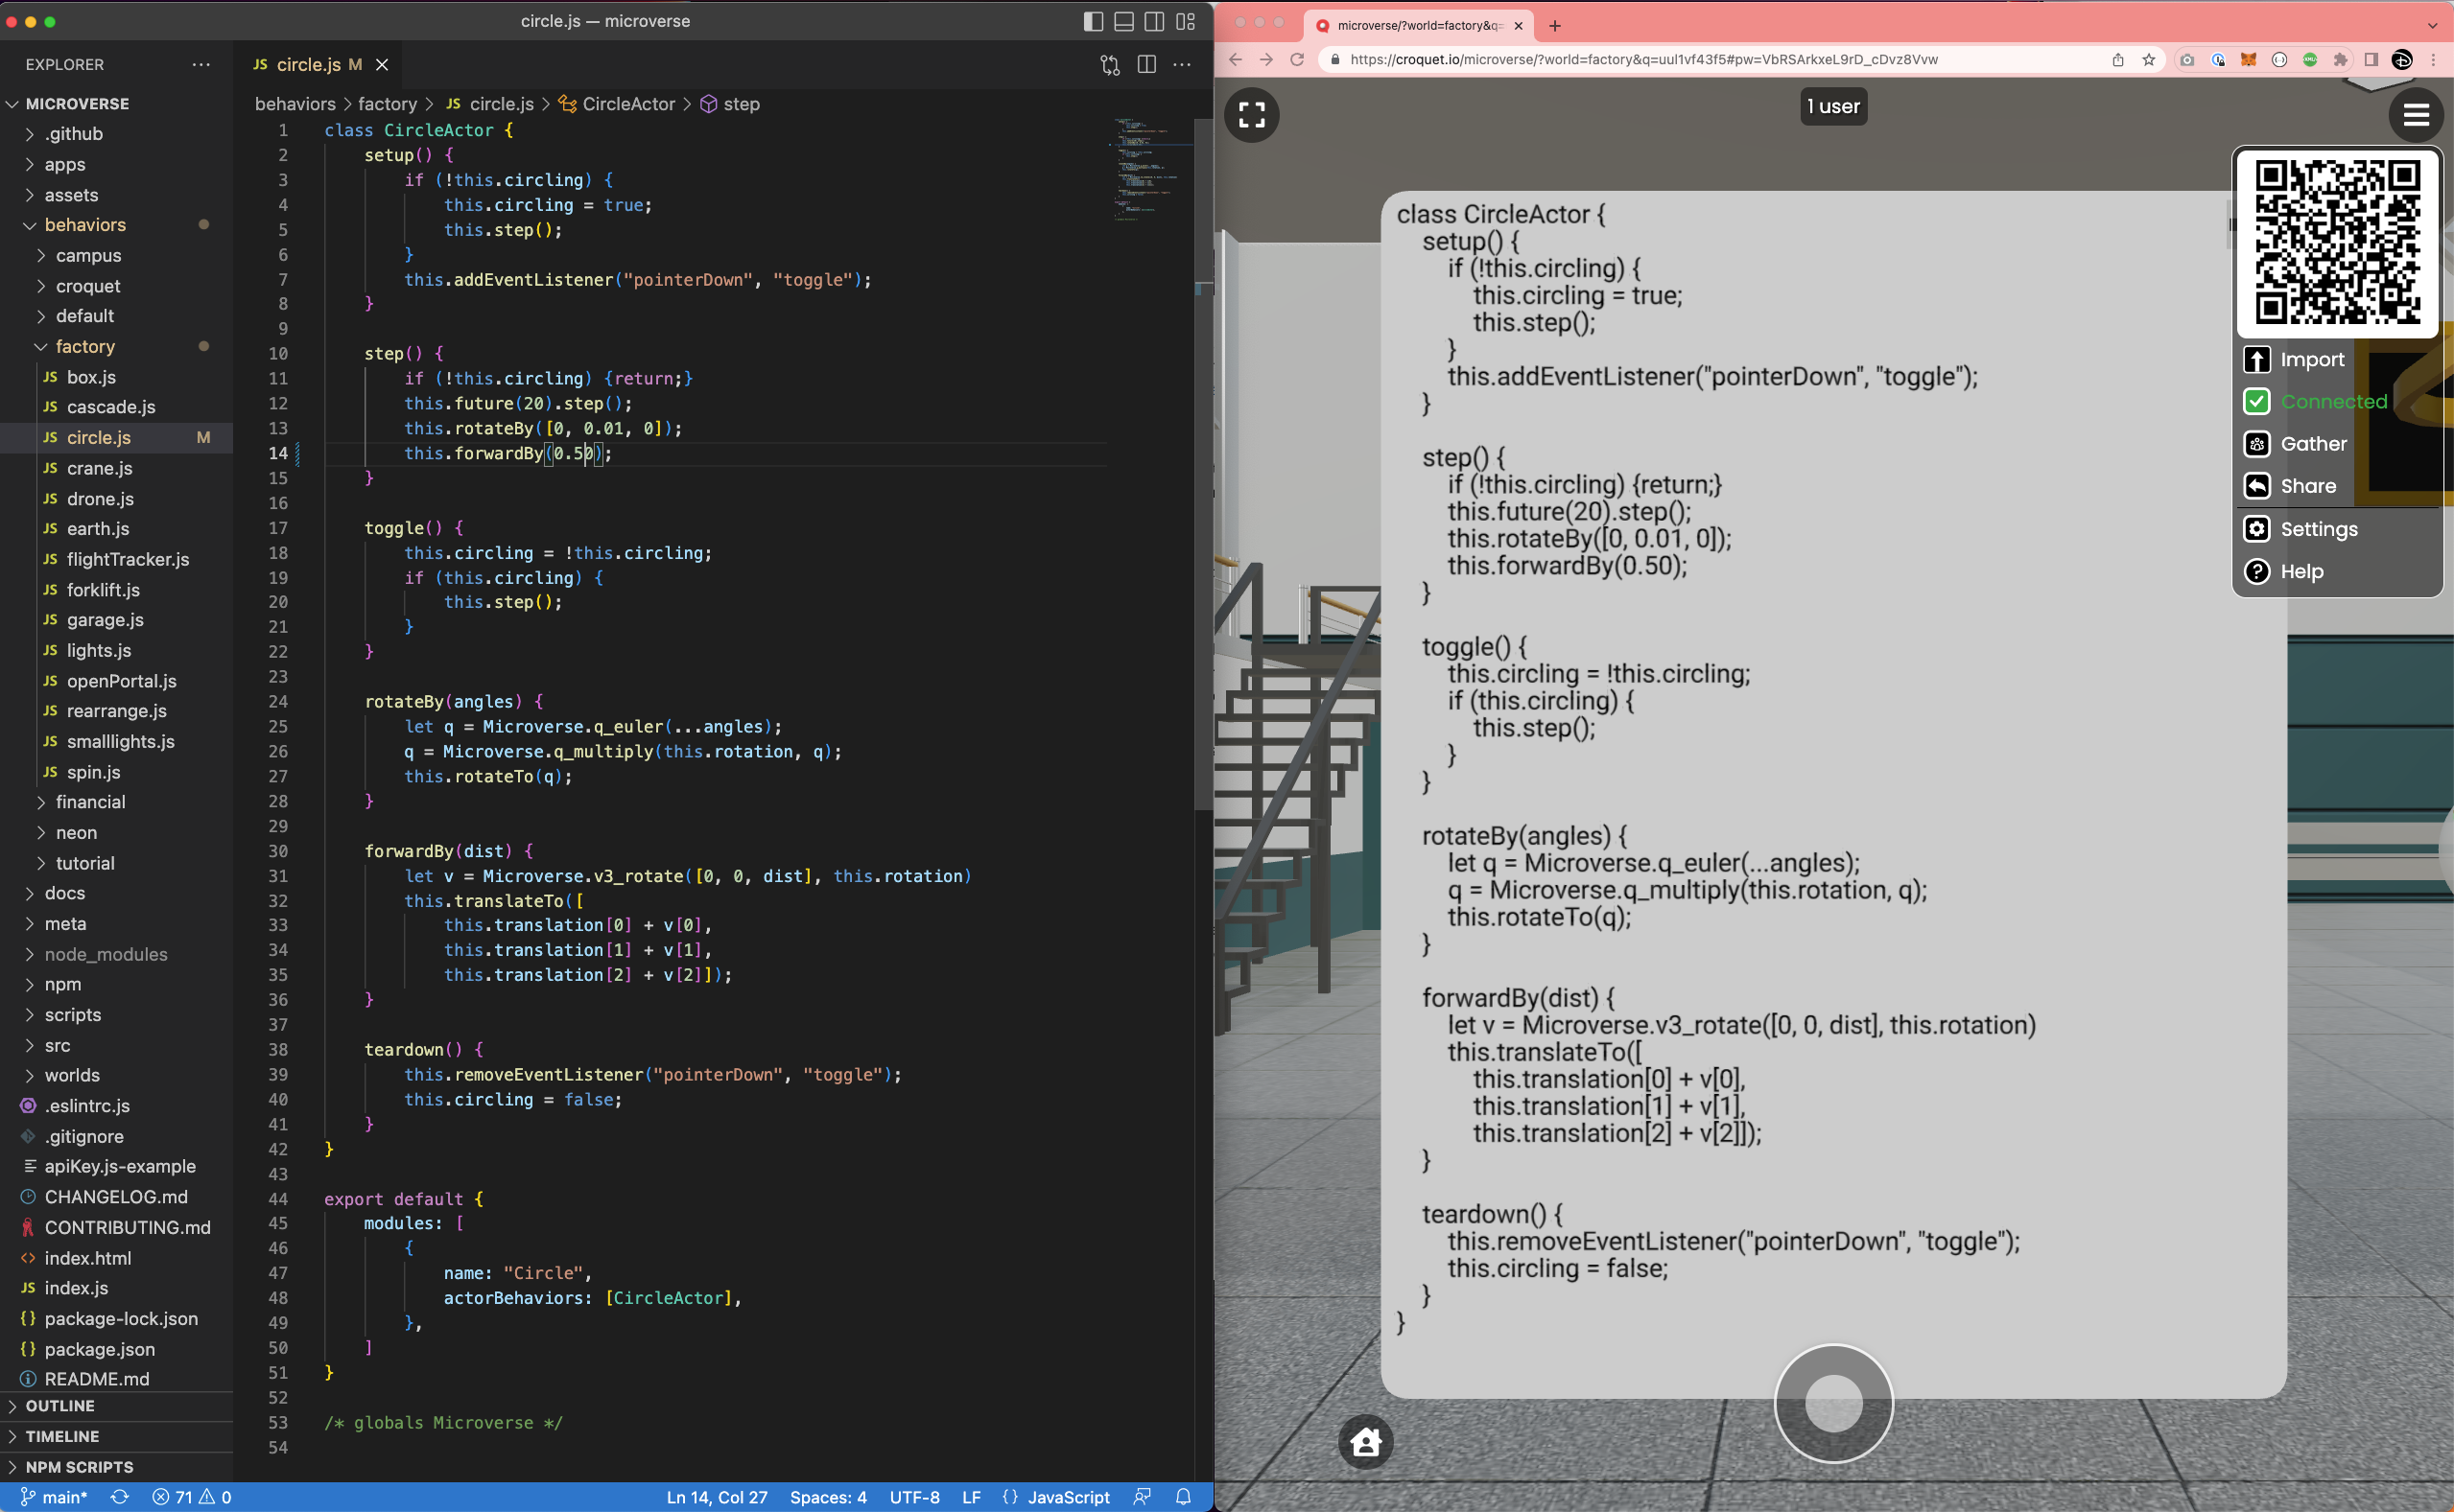Select the circle.js editor tab
Viewport: 2454px width, 1512px height.
coord(308,65)
